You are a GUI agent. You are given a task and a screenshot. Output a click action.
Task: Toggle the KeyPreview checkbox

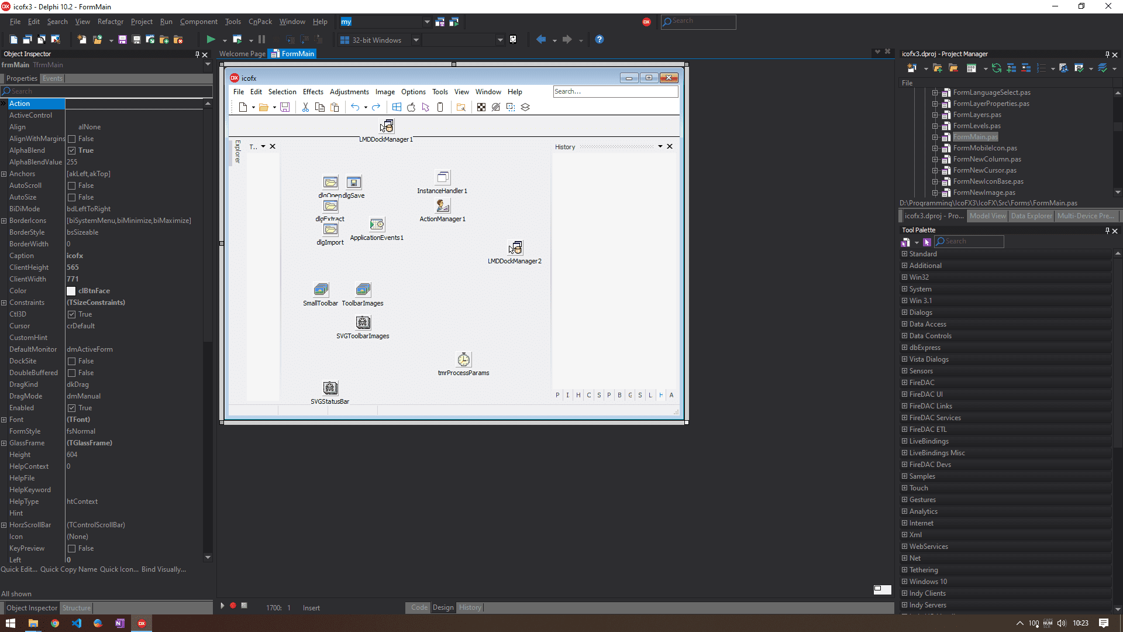point(71,548)
